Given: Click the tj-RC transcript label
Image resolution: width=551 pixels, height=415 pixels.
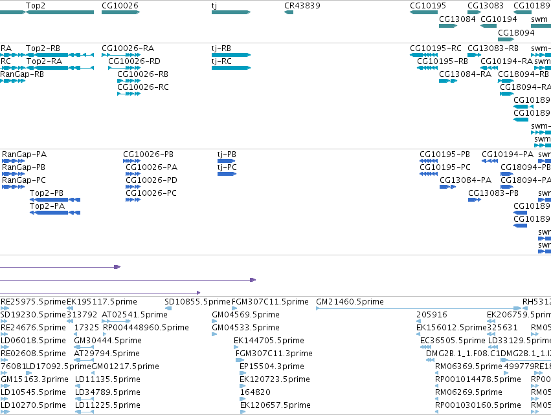Looking at the screenshot, I should point(221,61).
